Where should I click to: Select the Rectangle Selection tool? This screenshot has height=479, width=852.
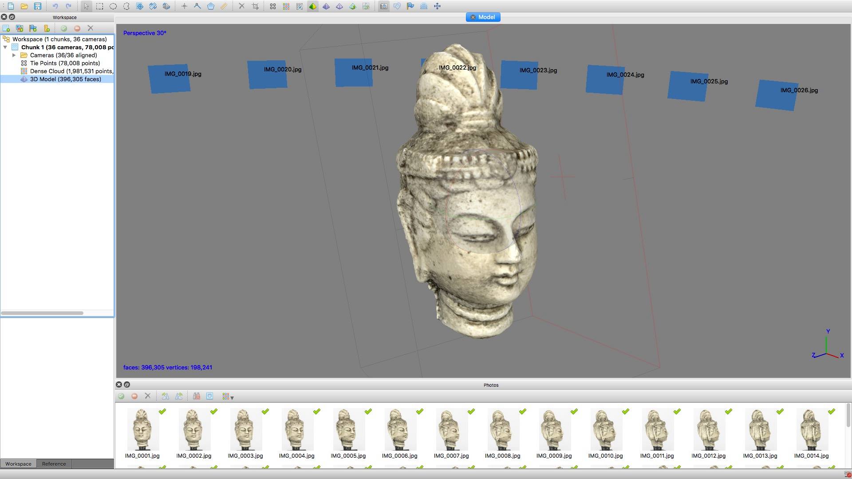pyautogui.click(x=100, y=6)
